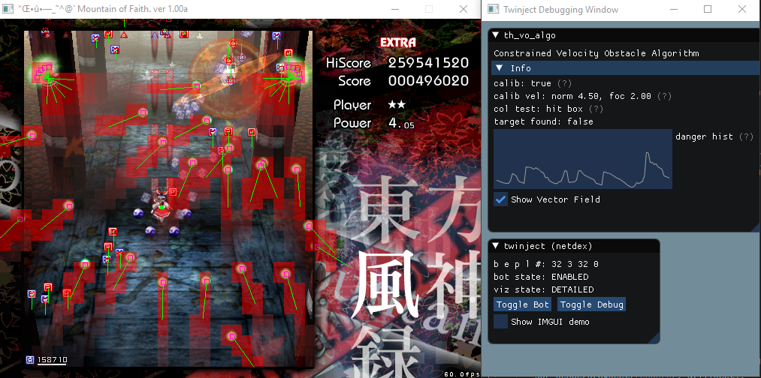Click the (?) help marker beside calib vel

(664, 97)
